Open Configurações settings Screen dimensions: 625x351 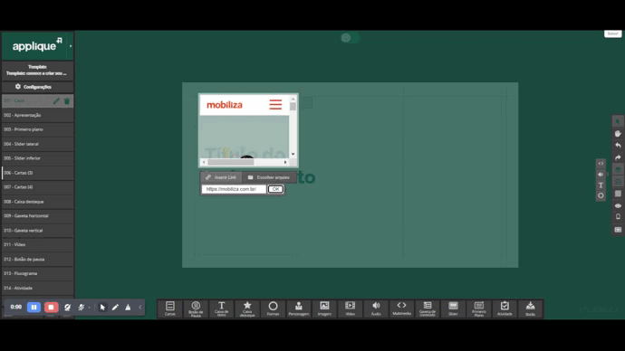(37, 87)
